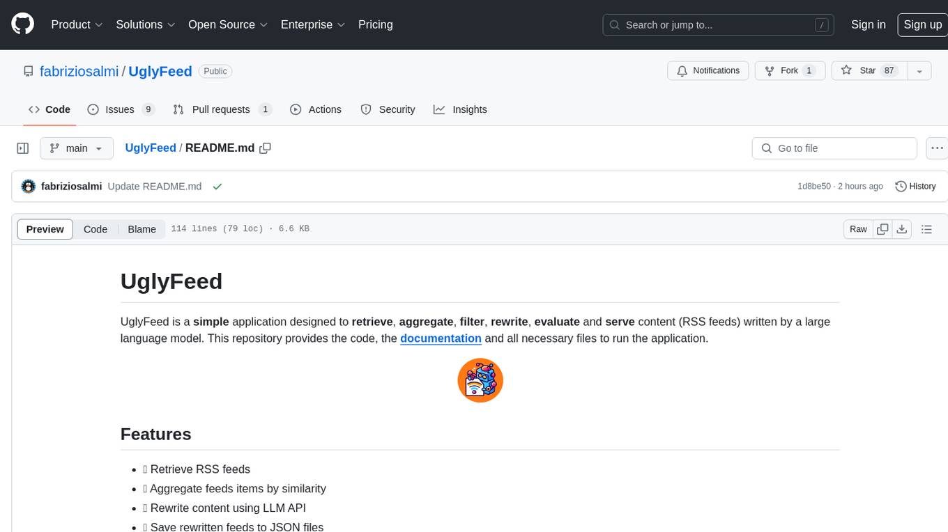Open the more file actions menu
The height and width of the screenshot is (532, 948).
pyautogui.click(x=937, y=148)
